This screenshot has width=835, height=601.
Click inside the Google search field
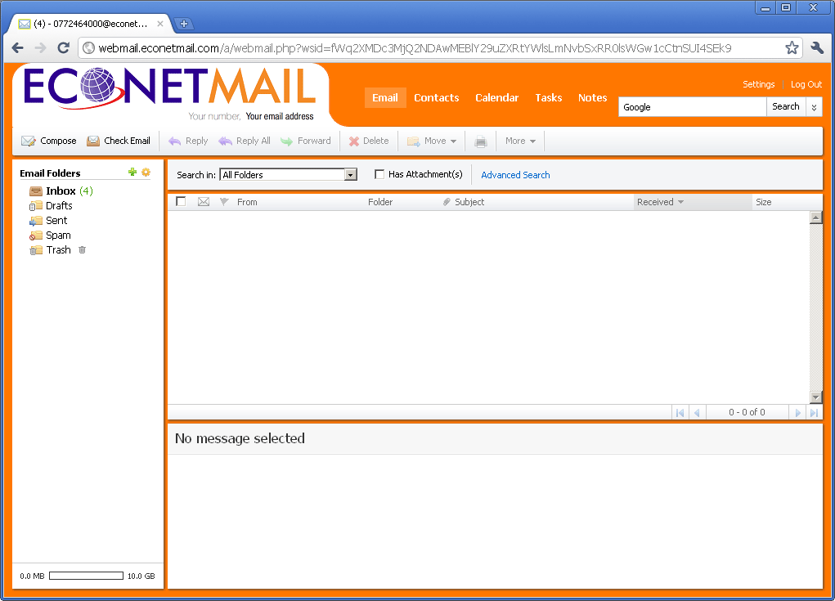(692, 106)
